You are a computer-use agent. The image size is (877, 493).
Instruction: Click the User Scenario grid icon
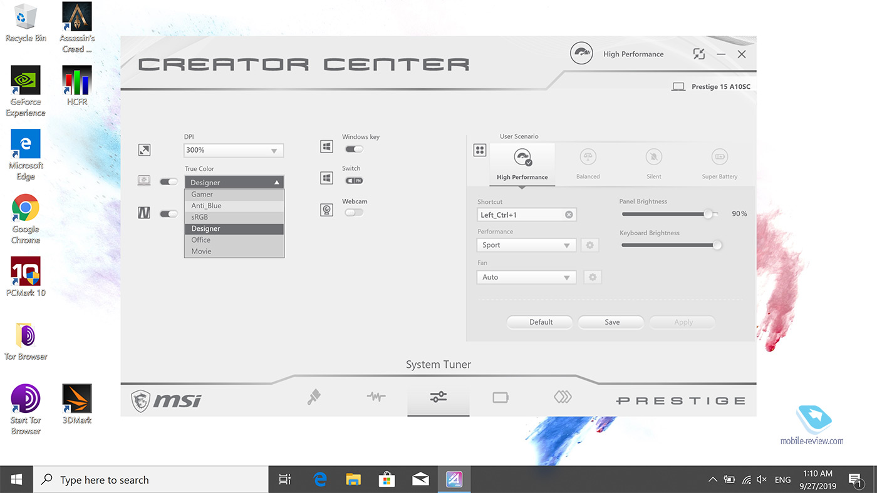pyautogui.click(x=480, y=150)
